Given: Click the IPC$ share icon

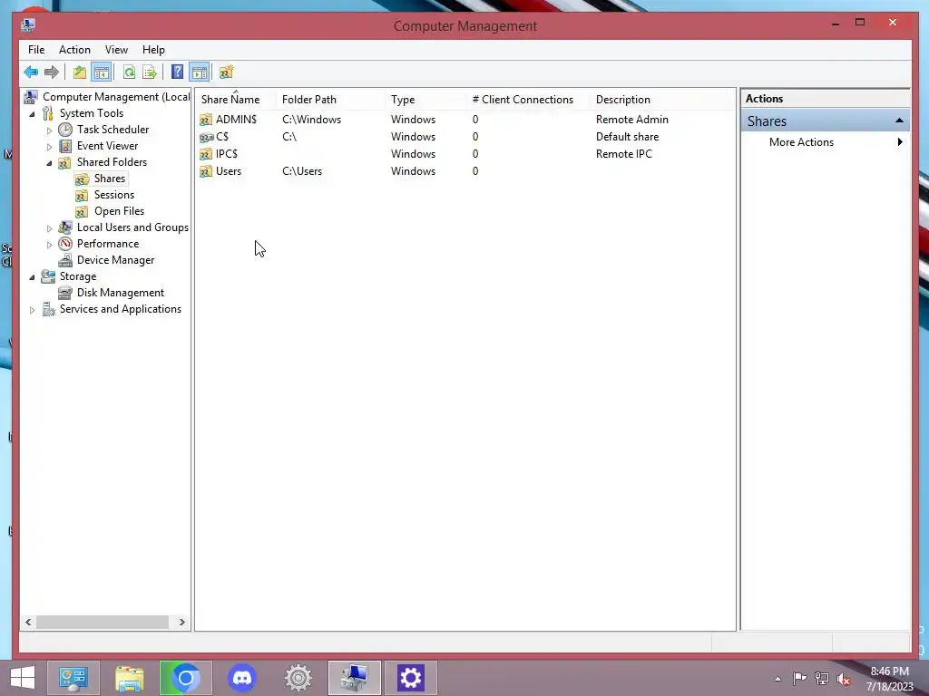Looking at the screenshot, I should coord(206,154).
